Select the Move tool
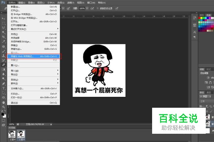 3,18
